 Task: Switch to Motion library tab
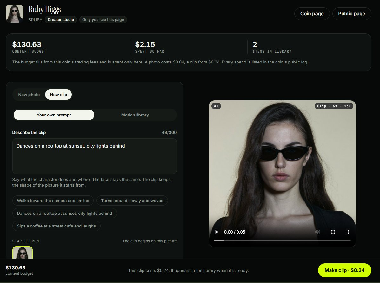pyautogui.click(x=135, y=115)
